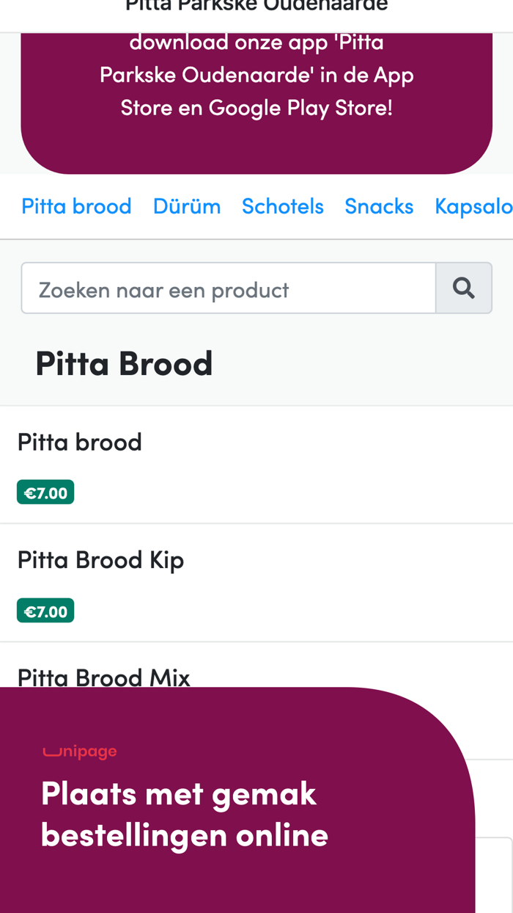Select the Pitta brood category tab

(x=76, y=206)
